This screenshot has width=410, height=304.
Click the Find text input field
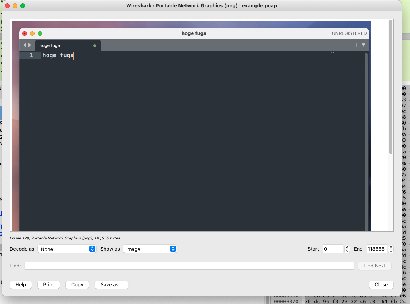[189, 266]
